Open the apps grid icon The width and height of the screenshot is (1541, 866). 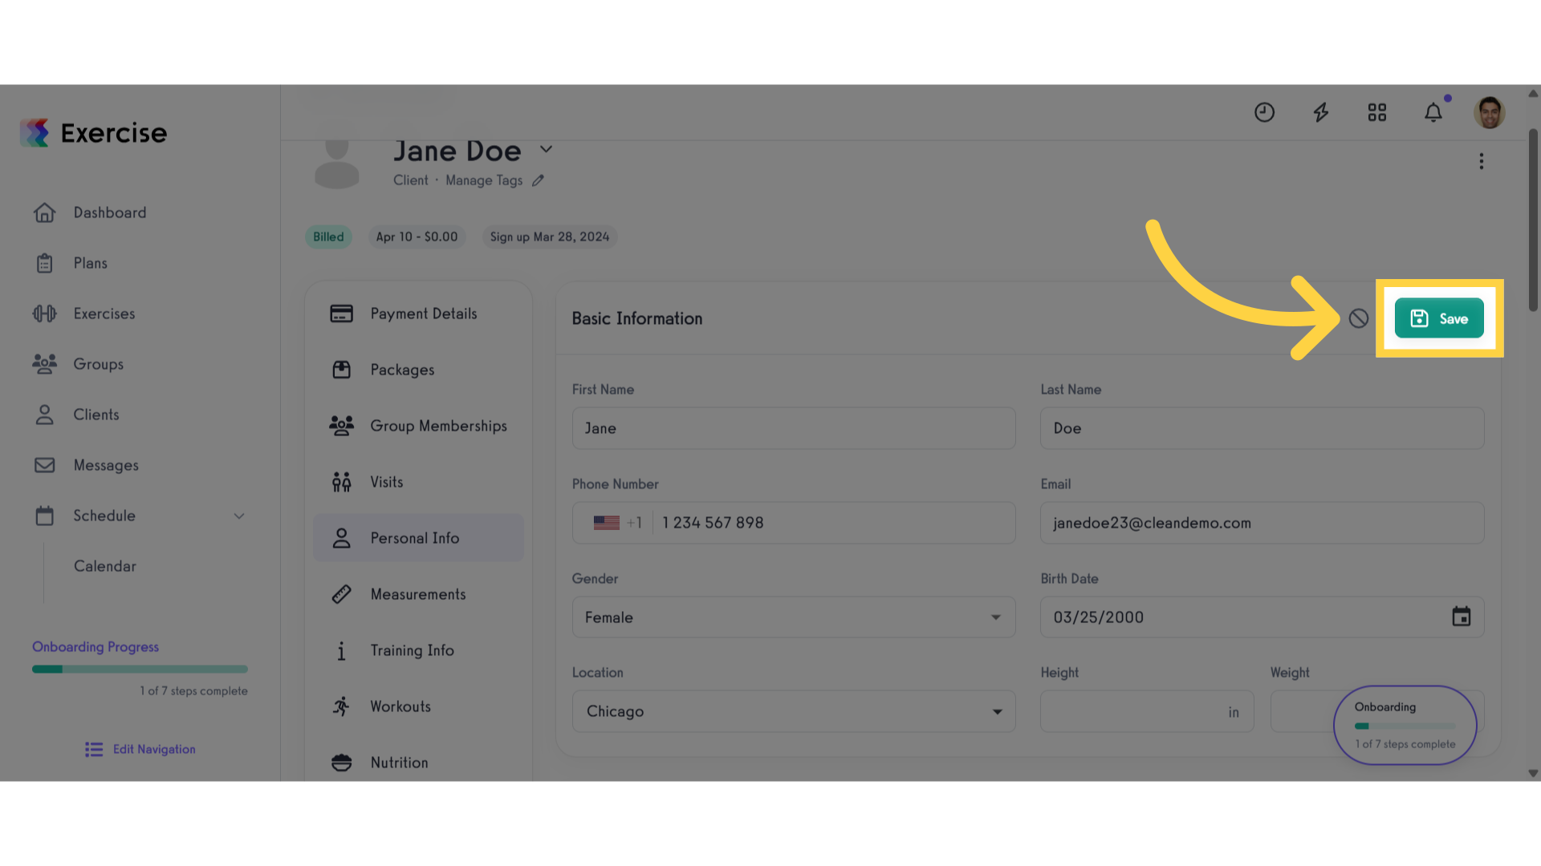(x=1376, y=112)
